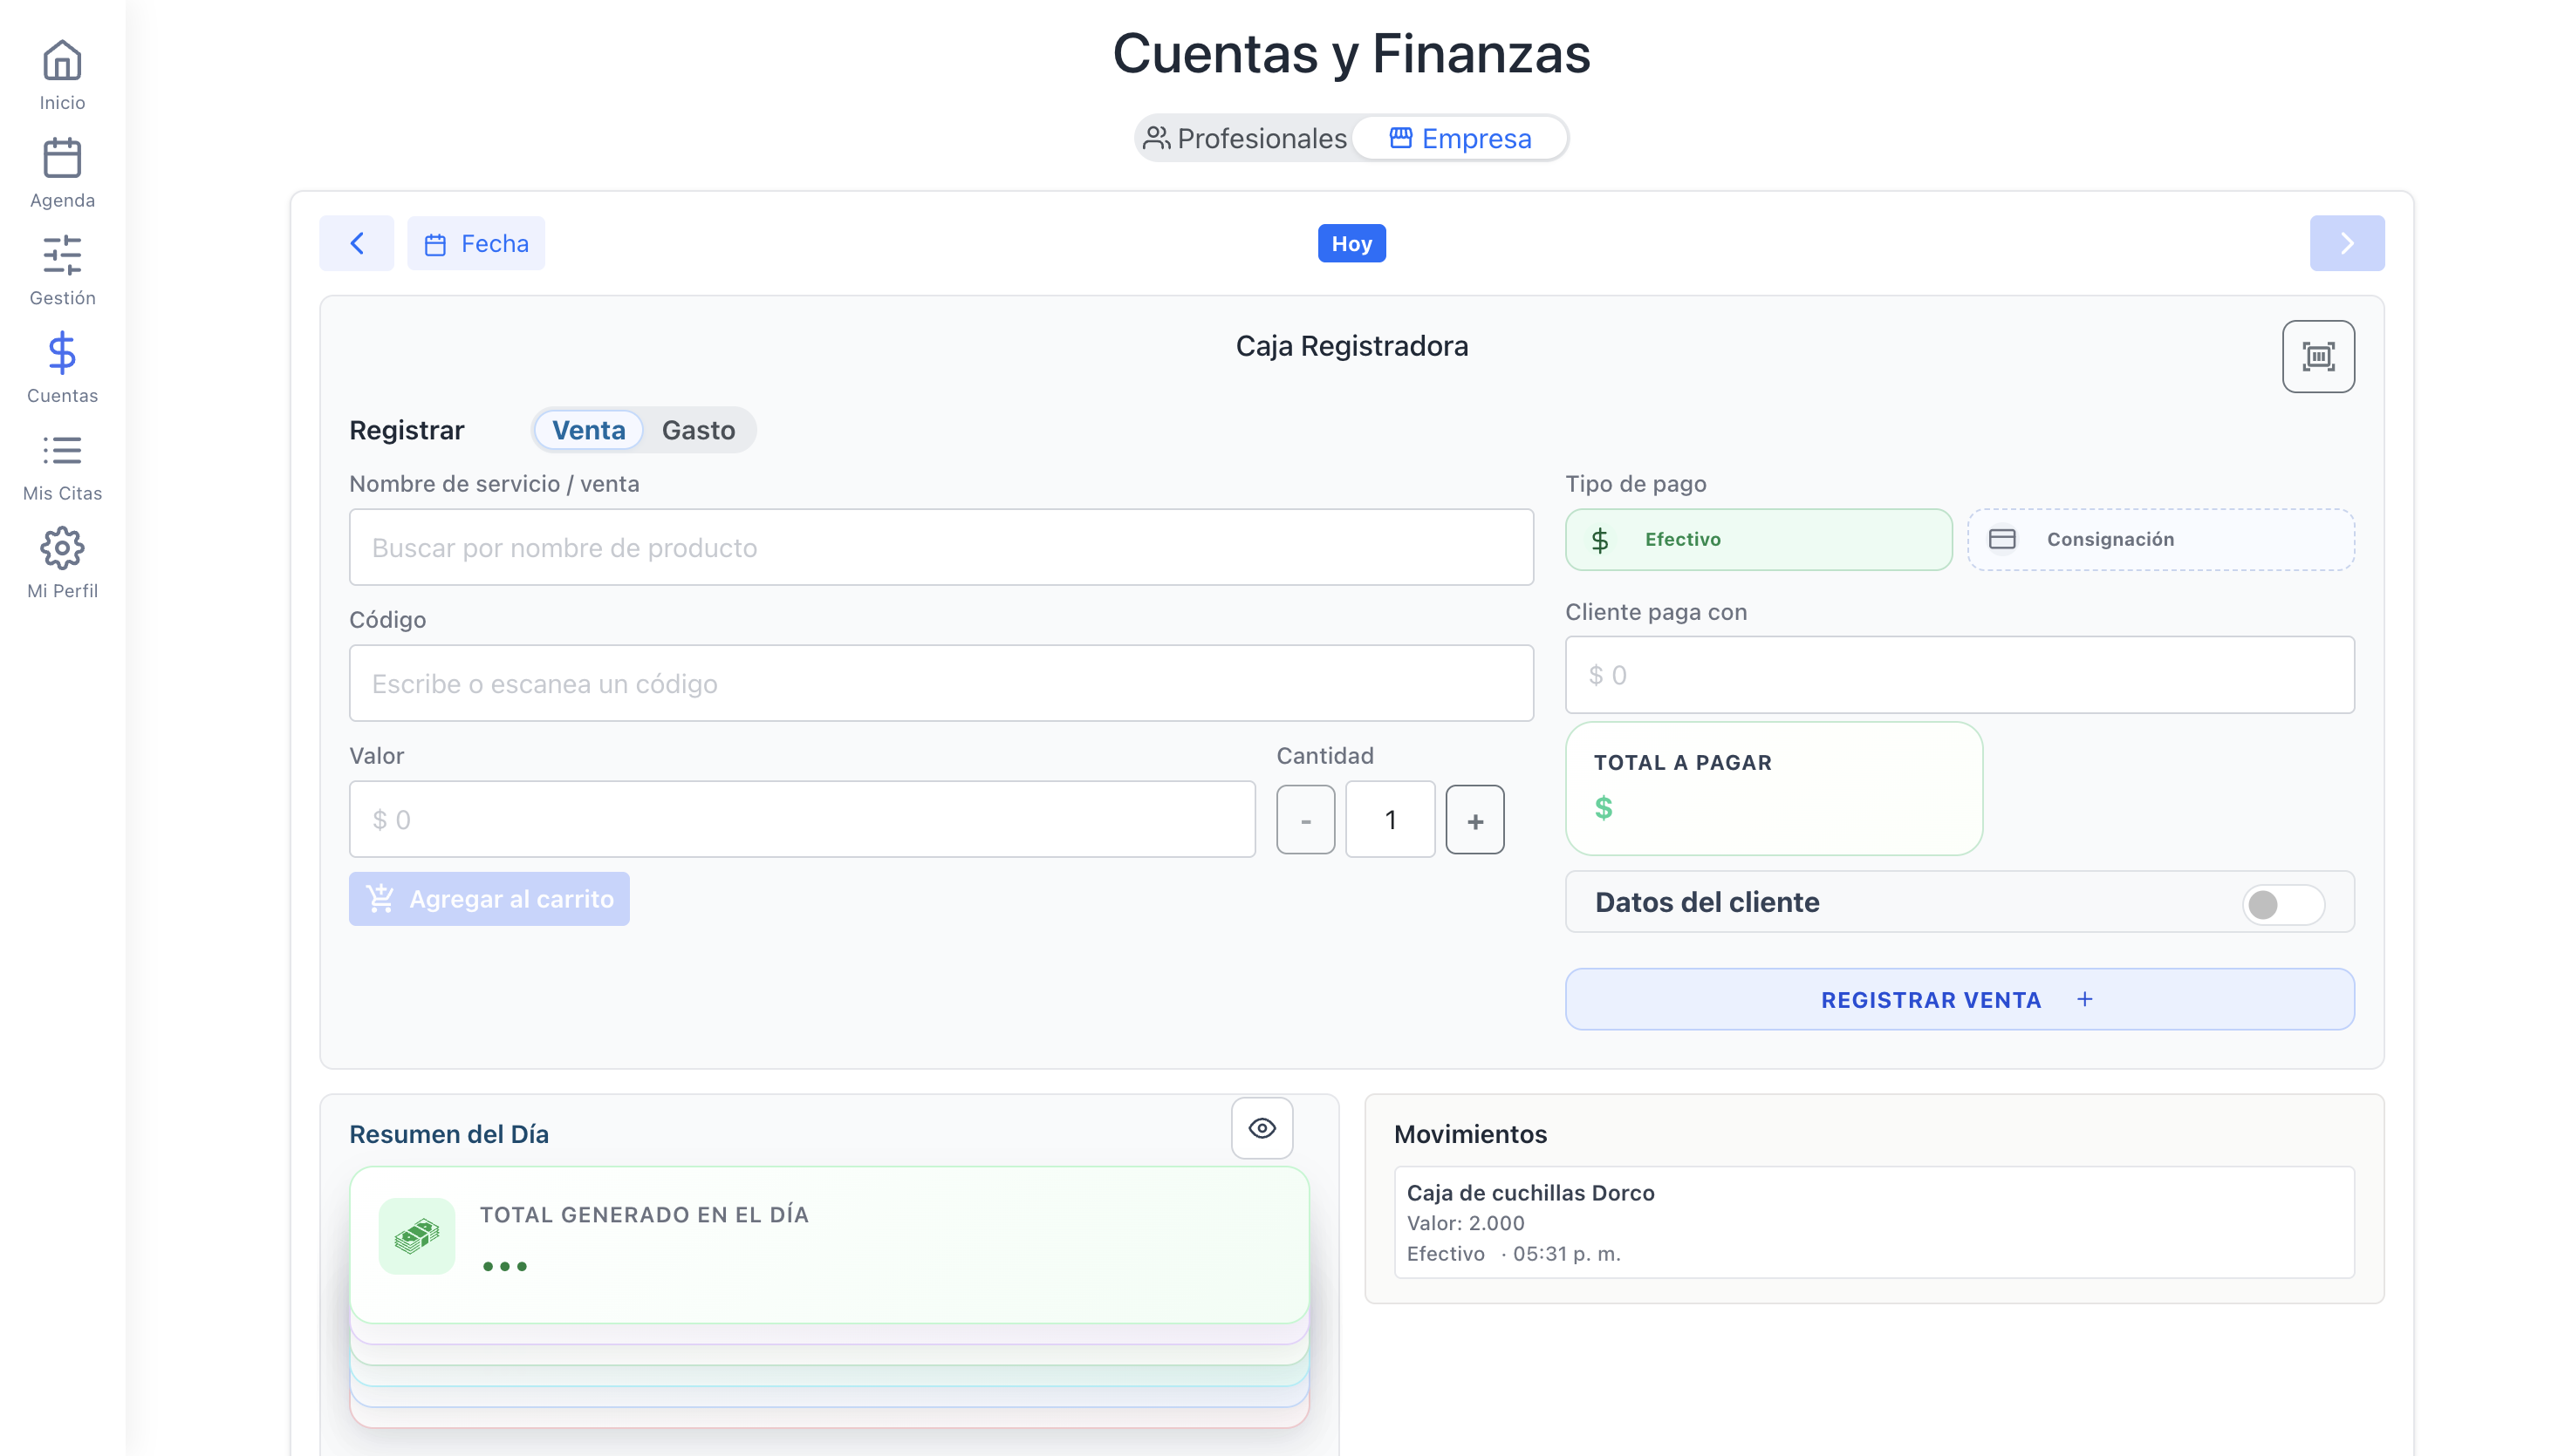This screenshot has width=2565, height=1456.
Task: Go to next day with right chevron
Action: point(2347,243)
